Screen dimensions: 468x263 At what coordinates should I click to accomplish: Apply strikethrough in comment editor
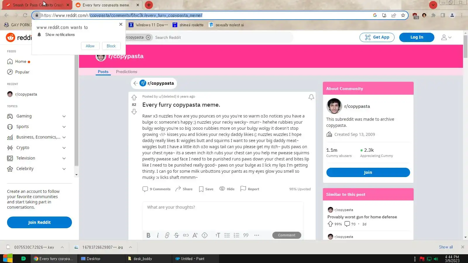pos(176,235)
